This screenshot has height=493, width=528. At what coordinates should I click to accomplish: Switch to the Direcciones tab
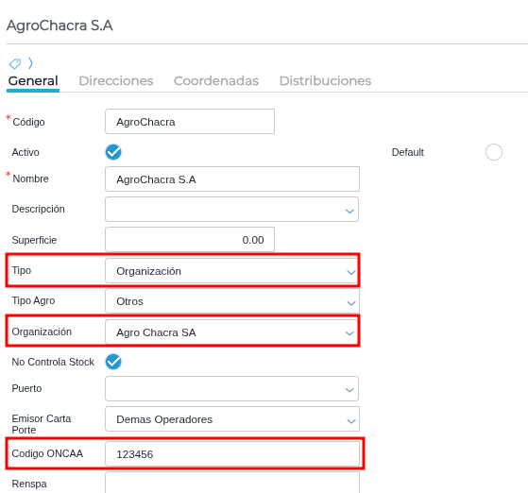tap(116, 81)
